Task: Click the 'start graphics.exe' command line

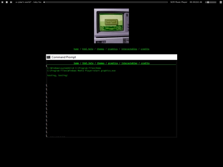Action: point(81,71)
